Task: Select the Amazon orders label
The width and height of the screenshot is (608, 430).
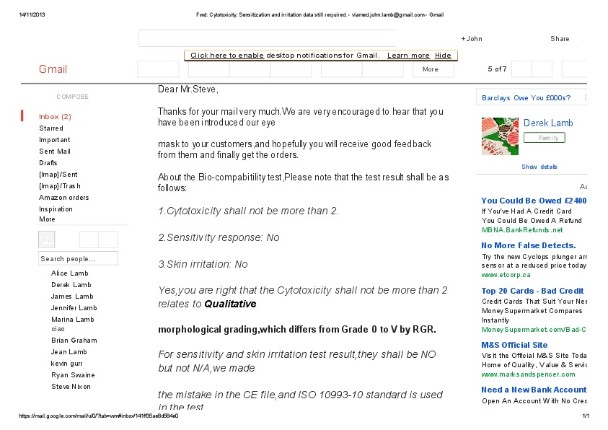Action: [x=64, y=198]
